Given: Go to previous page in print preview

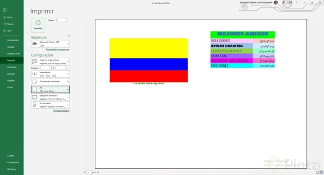Looking at the screenshot, I should 85,172.
